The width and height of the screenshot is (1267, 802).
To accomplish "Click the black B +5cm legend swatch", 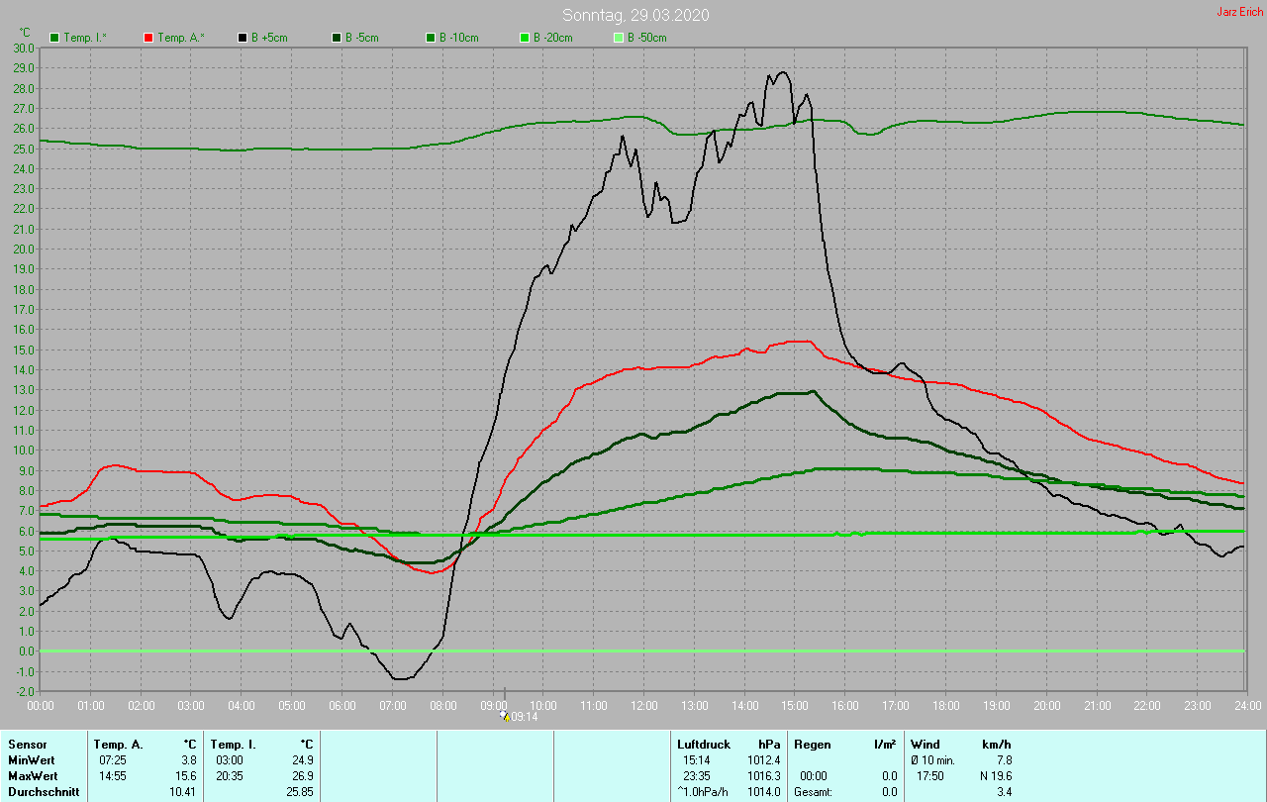I will point(243,38).
